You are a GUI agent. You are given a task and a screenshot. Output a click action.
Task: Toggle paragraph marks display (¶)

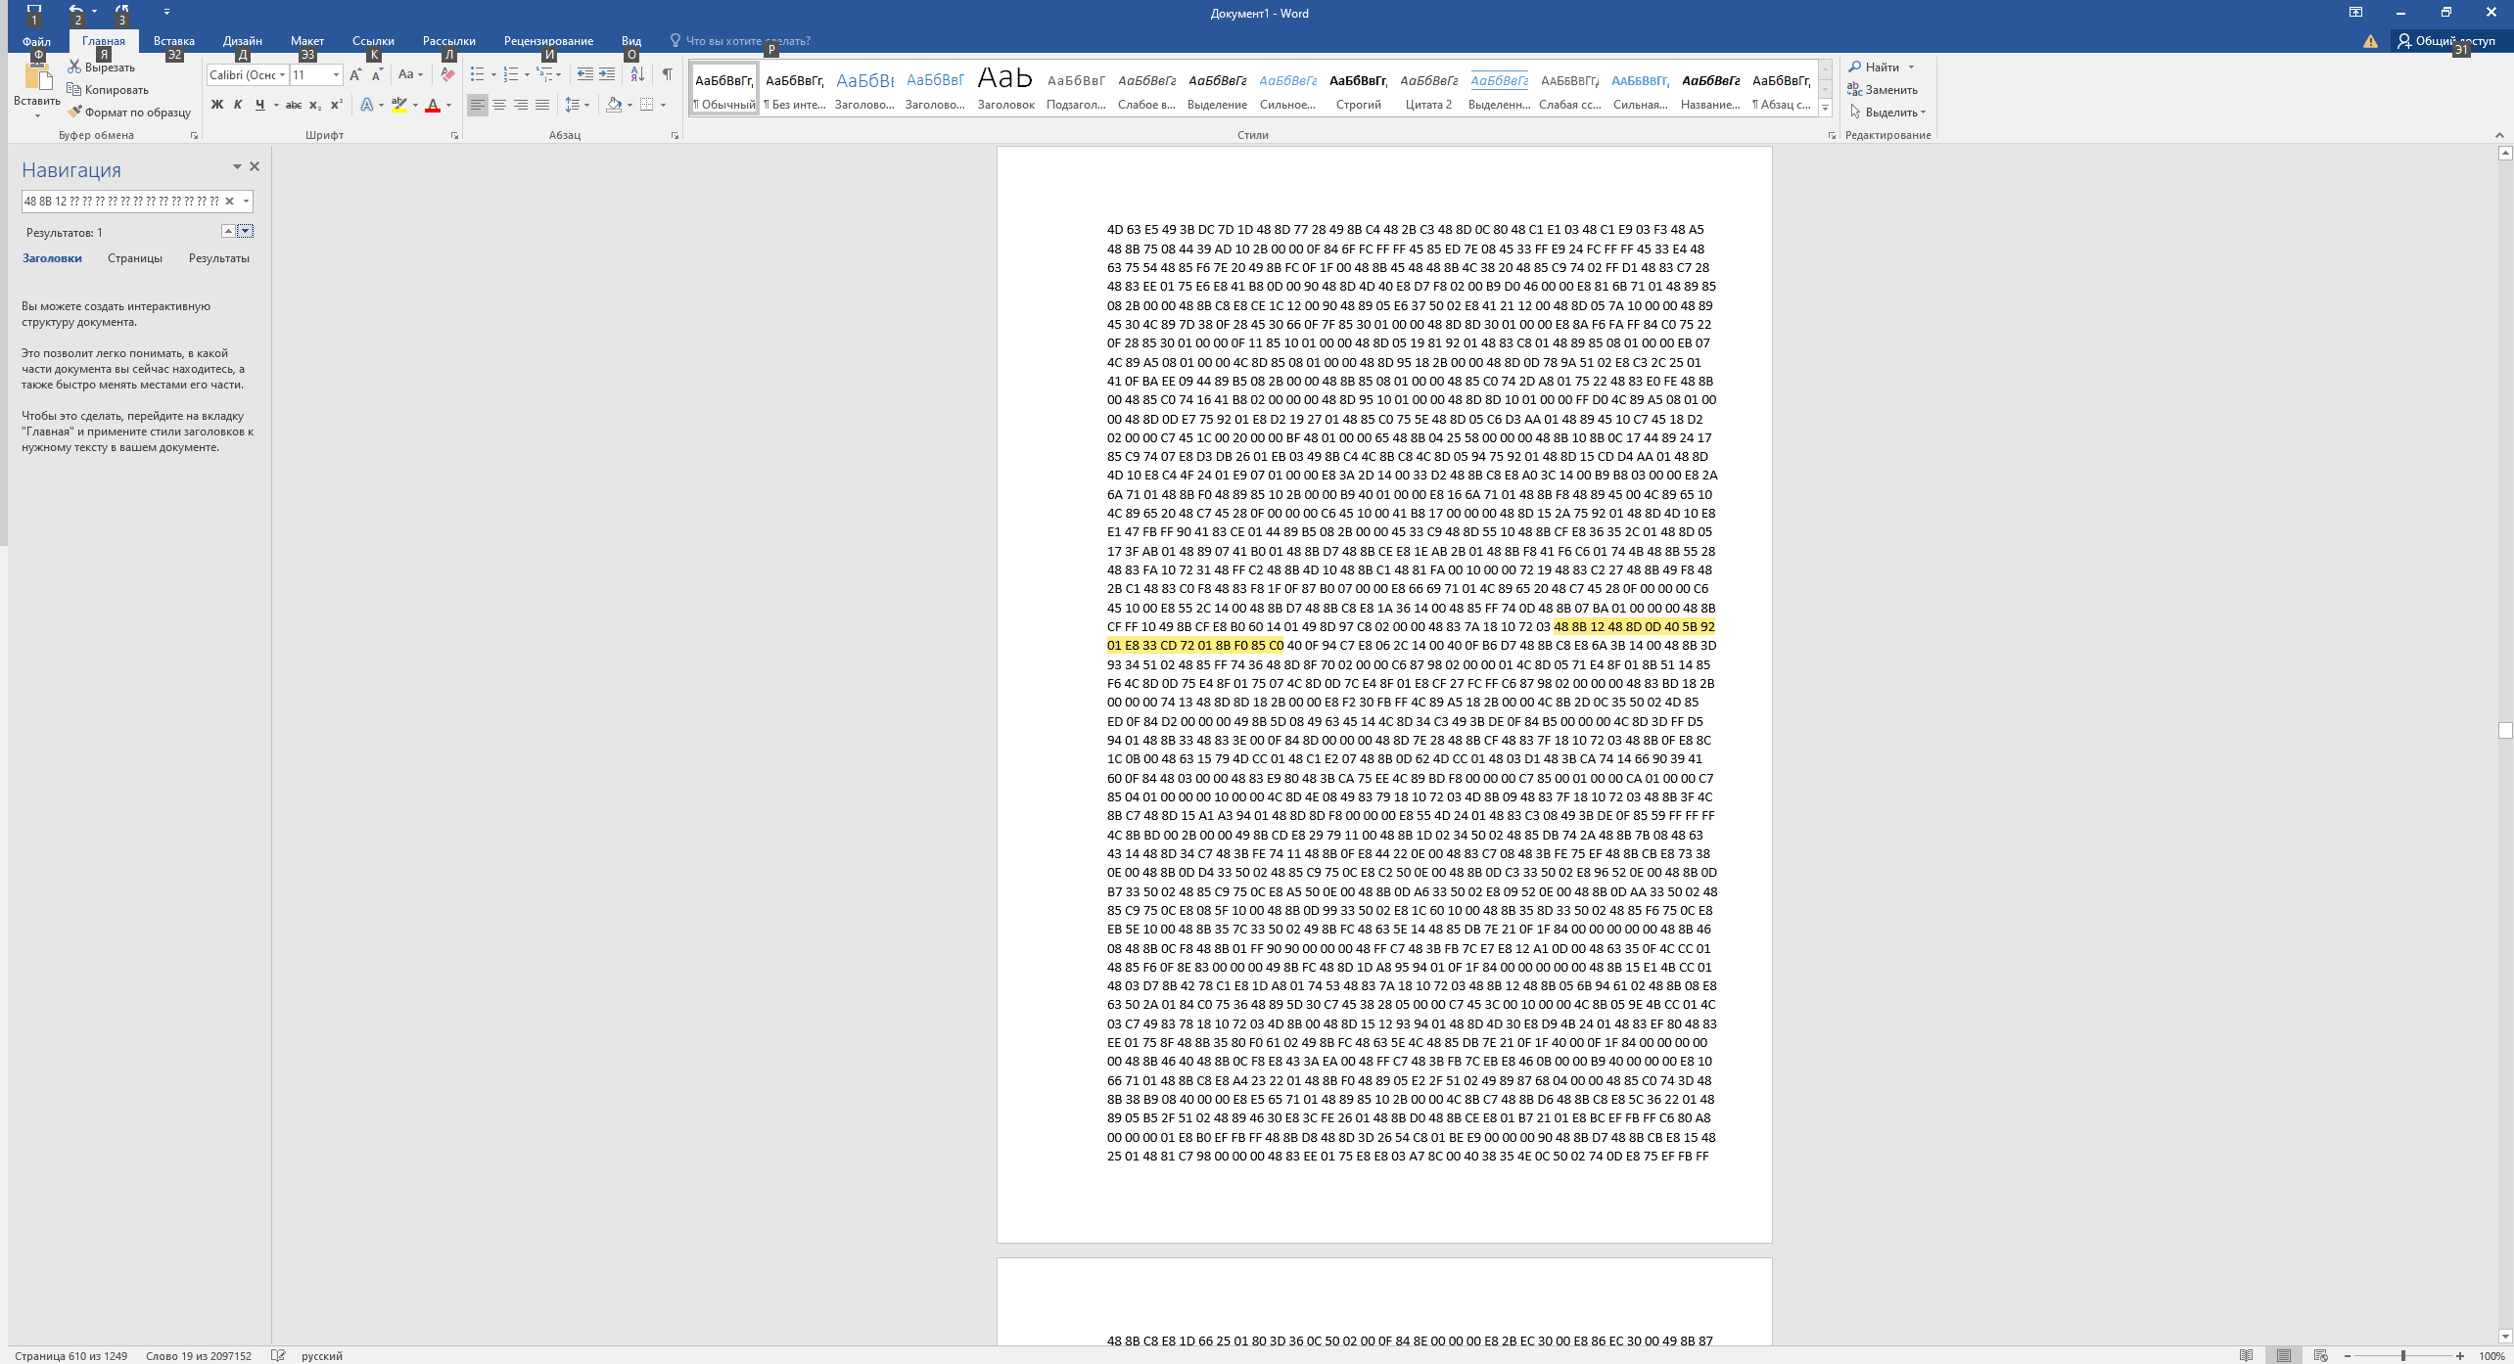point(667,74)
